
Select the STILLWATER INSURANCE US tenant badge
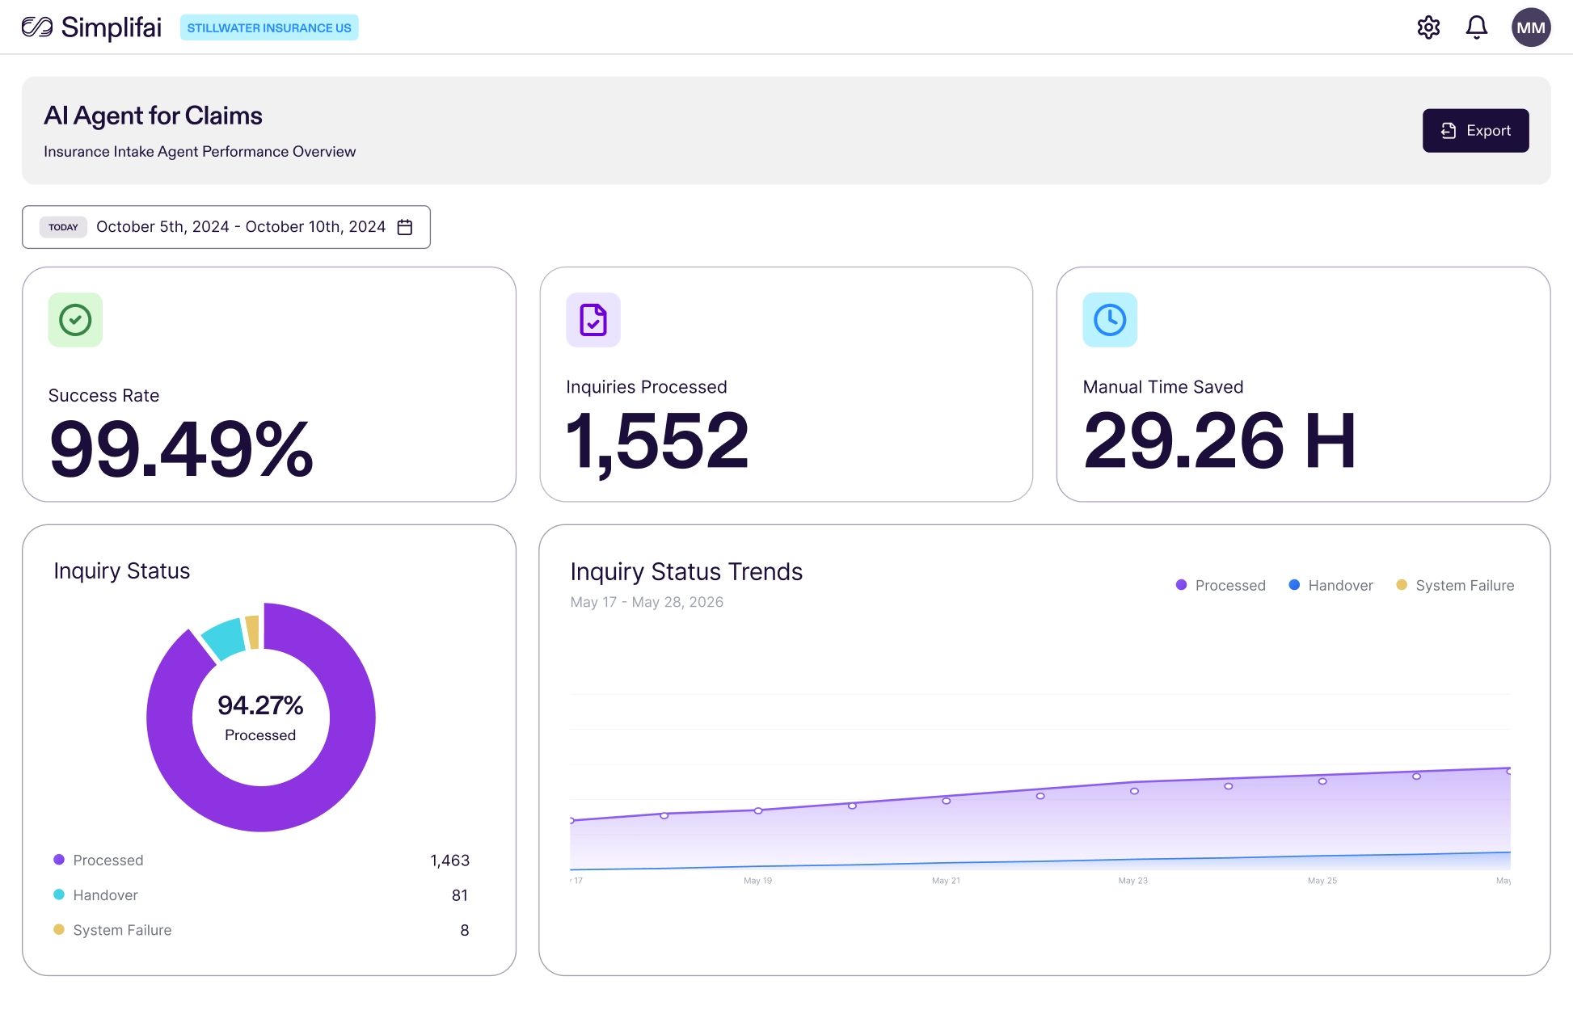click(x=269, y=27)
